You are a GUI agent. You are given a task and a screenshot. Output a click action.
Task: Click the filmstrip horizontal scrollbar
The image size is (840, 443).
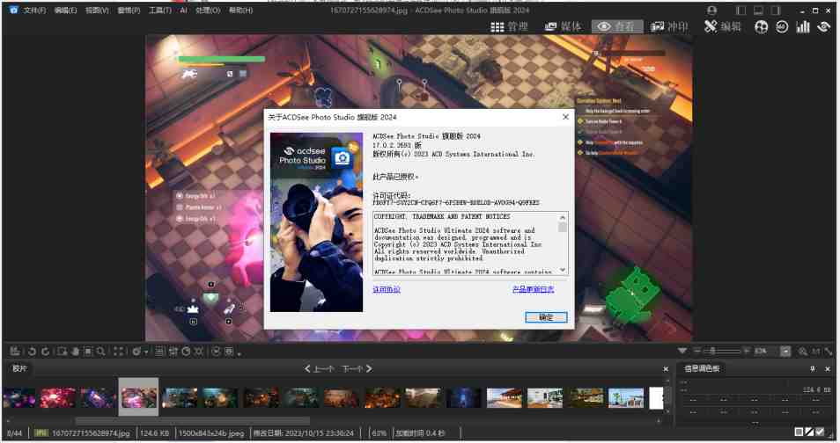click(x=193, y=420)
